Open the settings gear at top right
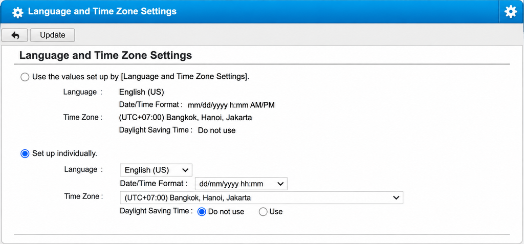This screenshot has height=244, width=524. click(x=511, y=12)
